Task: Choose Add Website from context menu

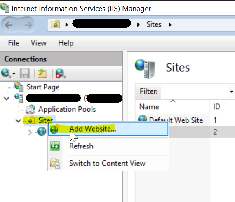Action: pyautogui.click(x=108, y=129)
